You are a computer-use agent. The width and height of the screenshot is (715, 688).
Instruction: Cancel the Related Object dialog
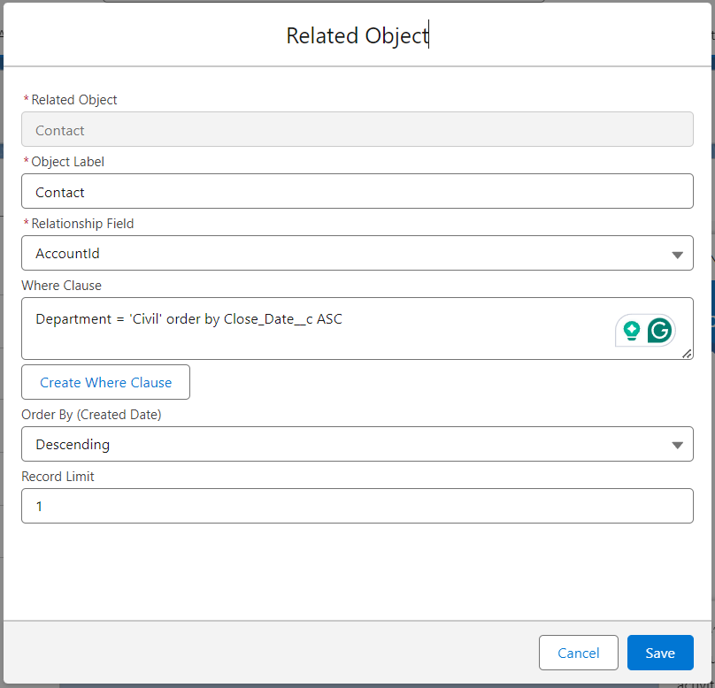click(578, 653)
